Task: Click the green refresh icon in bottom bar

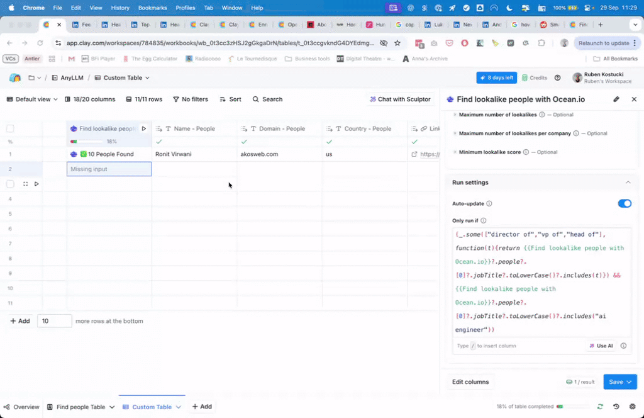Action: pos(600,407)
